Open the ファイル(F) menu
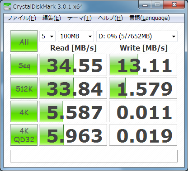The height and width of the screenshot is (171, 188). click(x=21, y=18)
